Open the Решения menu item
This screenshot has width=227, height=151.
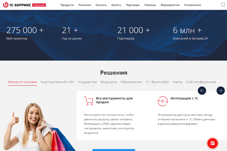coord(85,5)
